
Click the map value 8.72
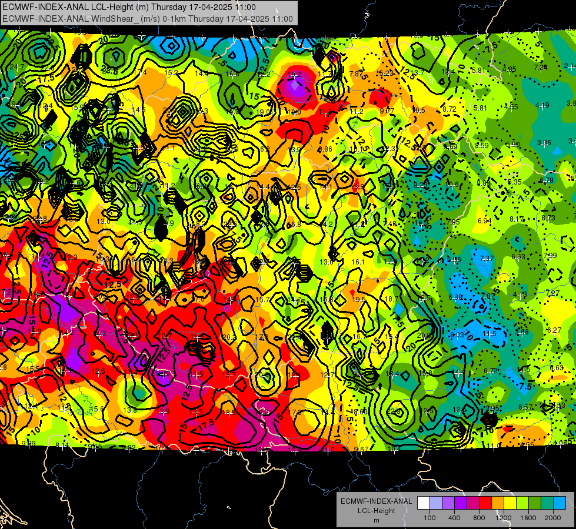450,109
